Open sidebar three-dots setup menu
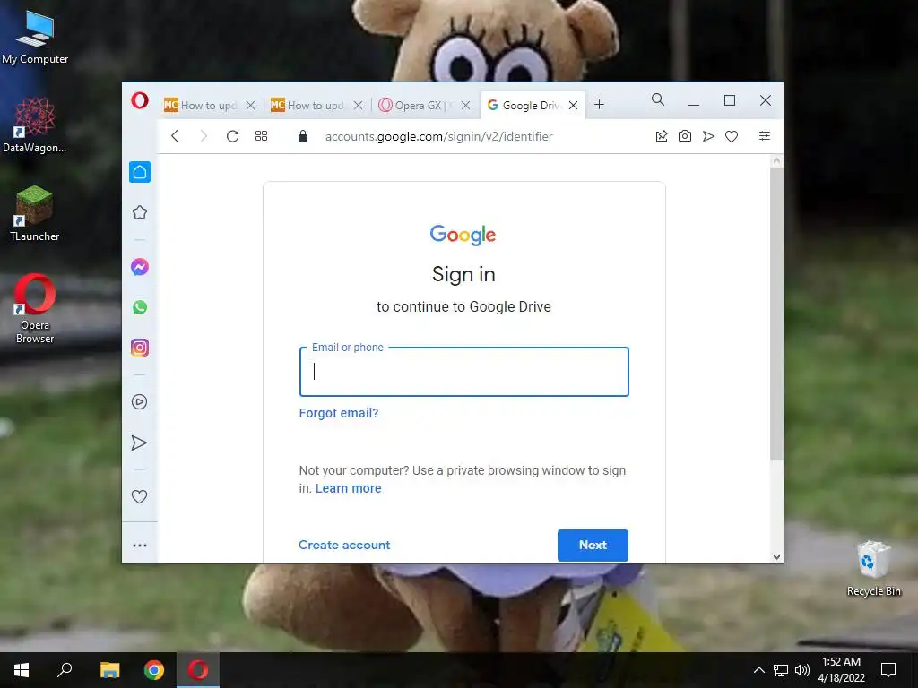This screenshot has height=688, width=918. tap(139, 546)
